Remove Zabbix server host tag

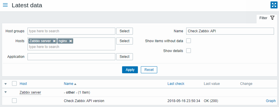[54, 41]
